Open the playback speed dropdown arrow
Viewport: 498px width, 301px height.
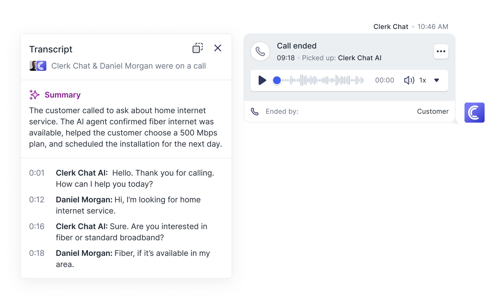pos(437,80)
